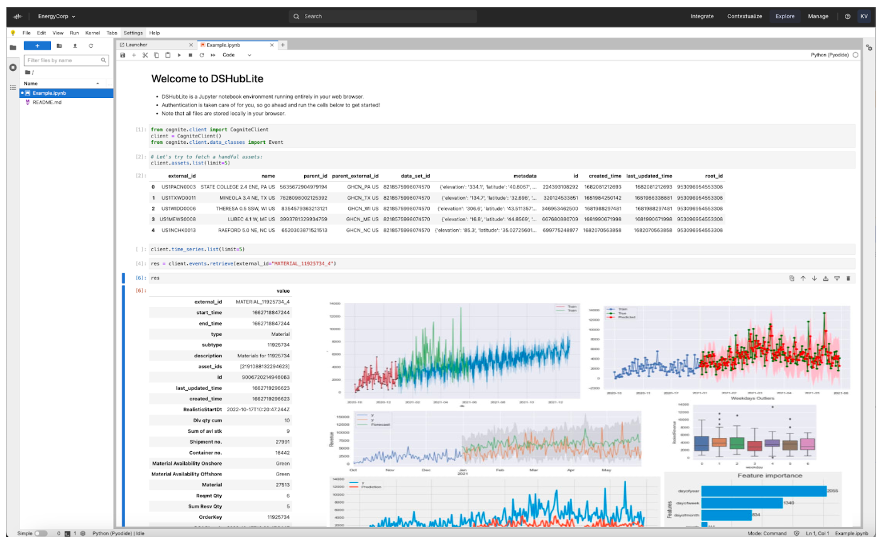
Task: Add a new launcher tab with plus
Action: pos(283,45)
